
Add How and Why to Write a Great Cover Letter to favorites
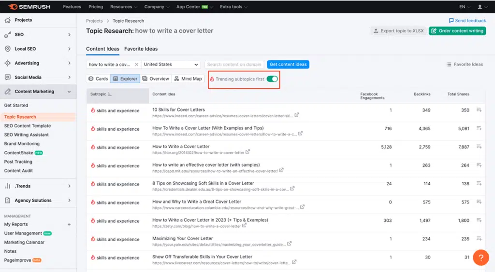click(x=479, y=202)
